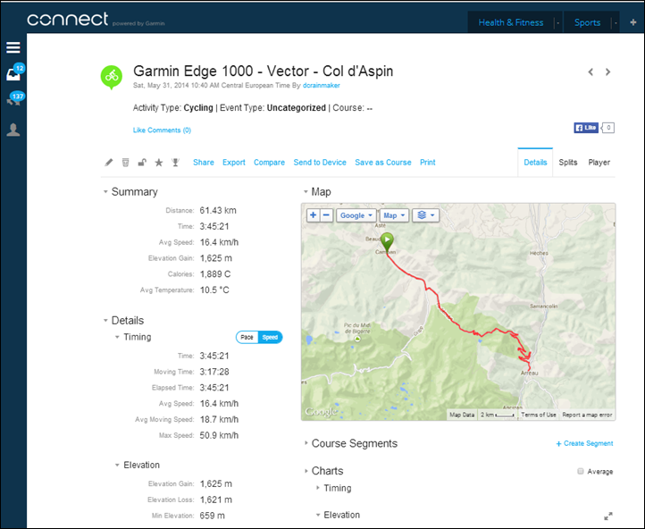Click the 1,889 C calories value
645x529 pixels.
[x=215, y=274]
